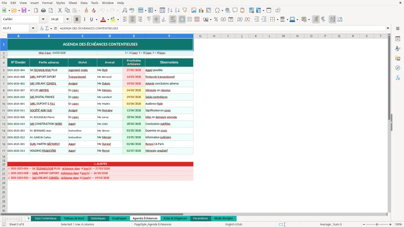Click the Format as Date icon
404x227 pixels.
click(x=231, y=20)
